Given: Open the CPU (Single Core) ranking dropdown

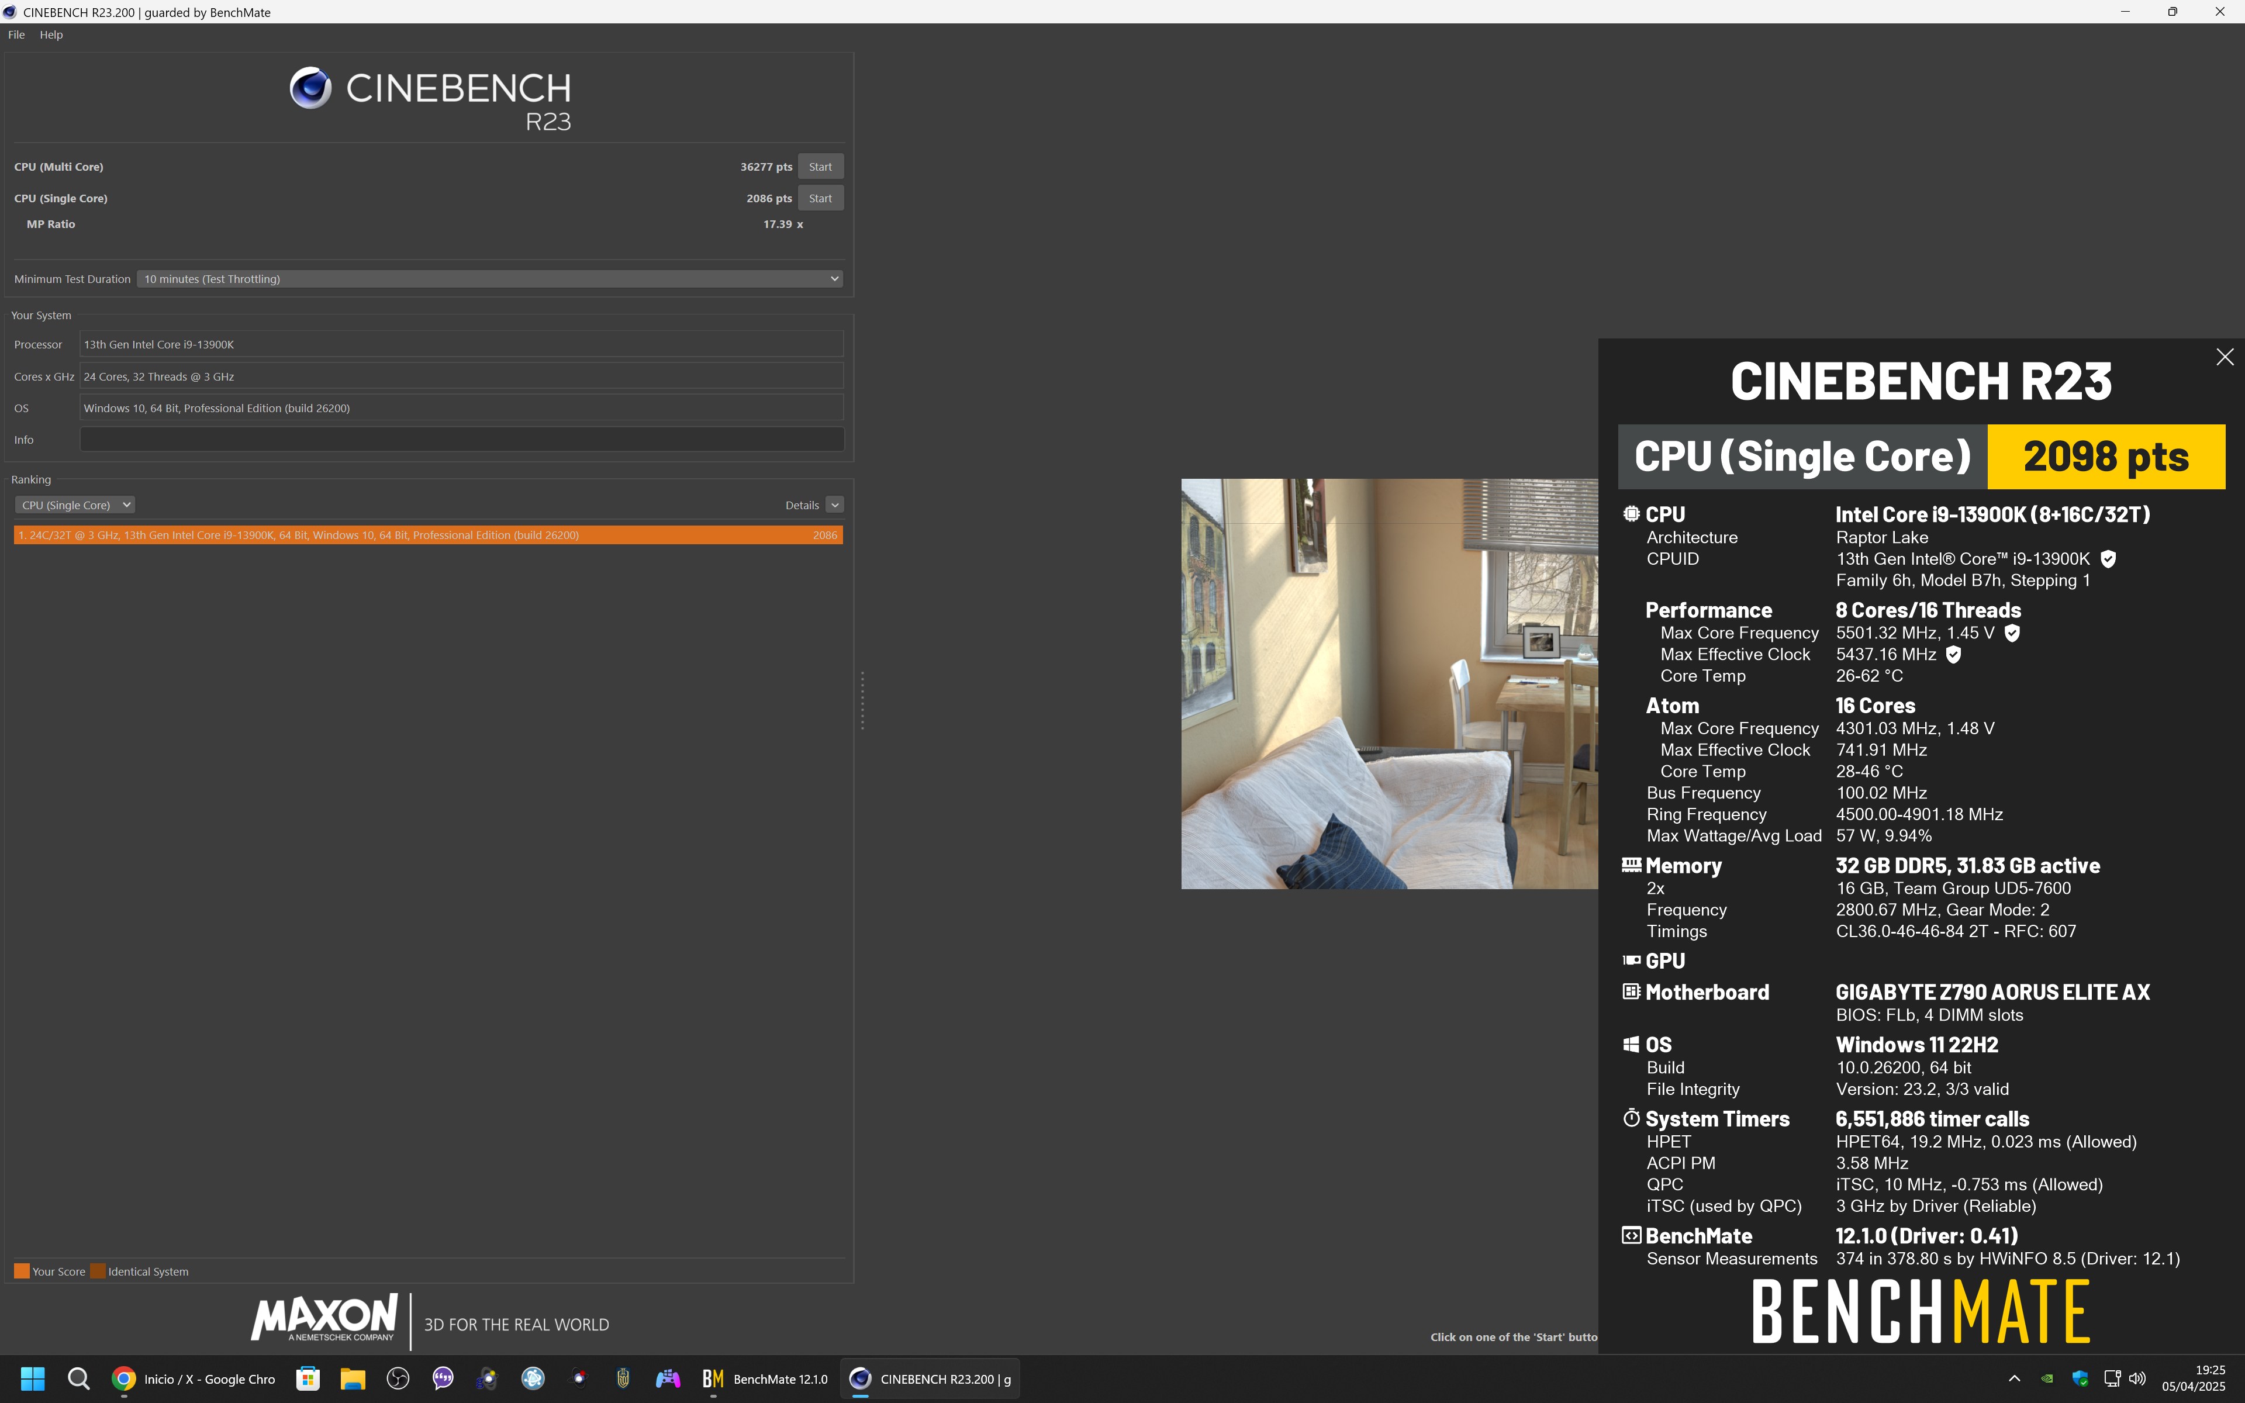Looking at the screenshot, I should 75,504.
